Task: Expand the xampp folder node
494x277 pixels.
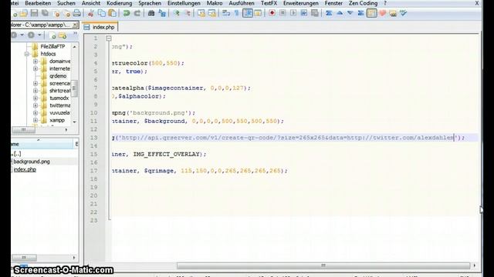Action: (x=36, y=120)
